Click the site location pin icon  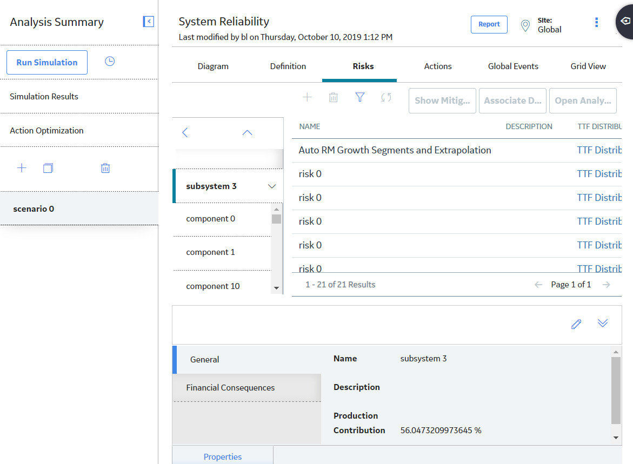[x=525, y=25]
